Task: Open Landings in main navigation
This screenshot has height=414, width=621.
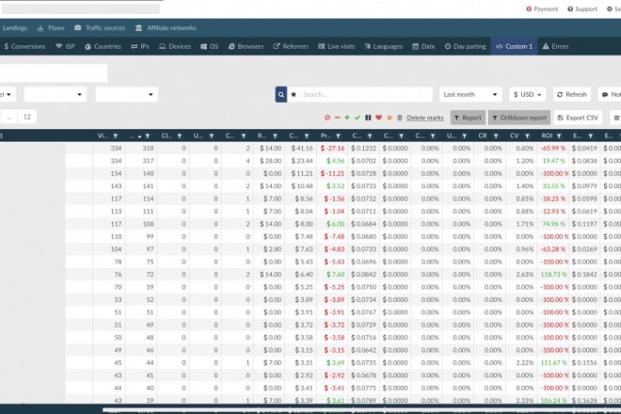Action: pos(15,27)
